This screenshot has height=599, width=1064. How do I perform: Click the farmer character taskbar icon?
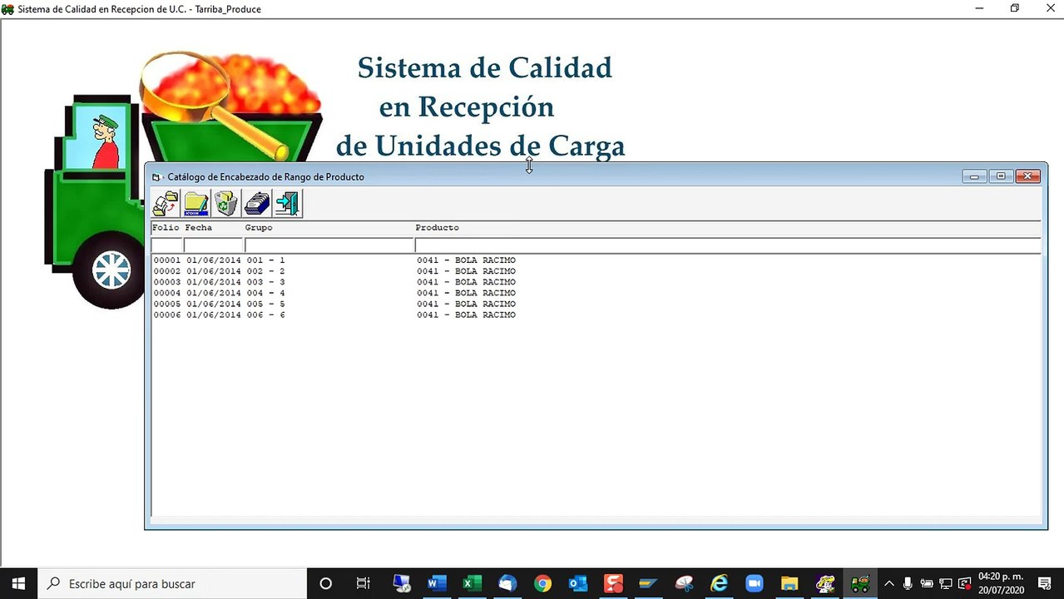click(x=825, y=584)
